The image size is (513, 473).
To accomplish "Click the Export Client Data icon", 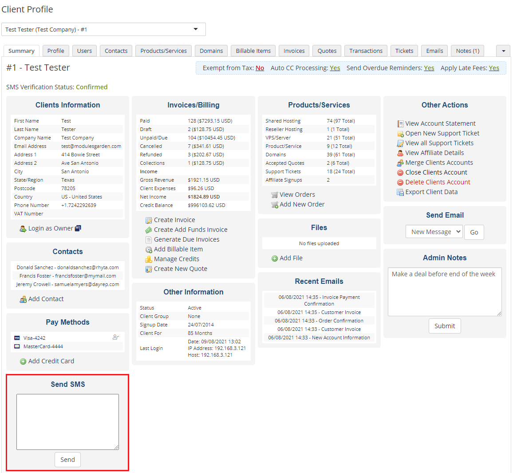I will [400, 192].
